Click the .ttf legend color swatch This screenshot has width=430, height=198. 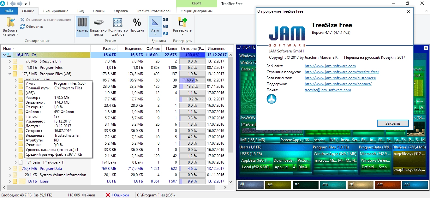coord(360,185)
